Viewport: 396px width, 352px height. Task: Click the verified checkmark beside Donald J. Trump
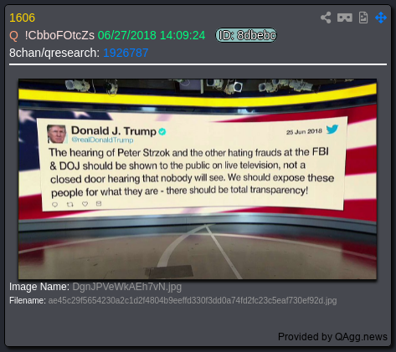pyautogui.click(x=162, y=131)
